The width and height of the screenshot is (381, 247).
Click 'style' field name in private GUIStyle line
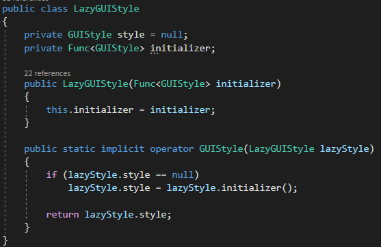point(131,34)
